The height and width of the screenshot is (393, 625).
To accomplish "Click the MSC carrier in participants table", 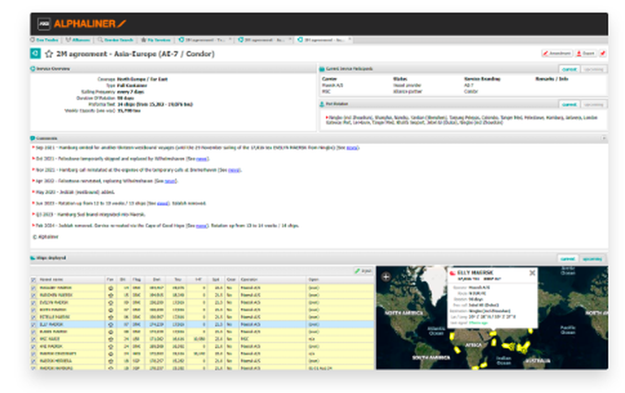I will [326, 92].
